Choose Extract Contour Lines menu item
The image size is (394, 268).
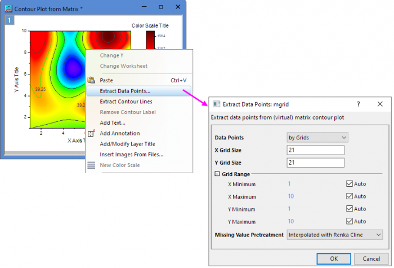(126, 102)
